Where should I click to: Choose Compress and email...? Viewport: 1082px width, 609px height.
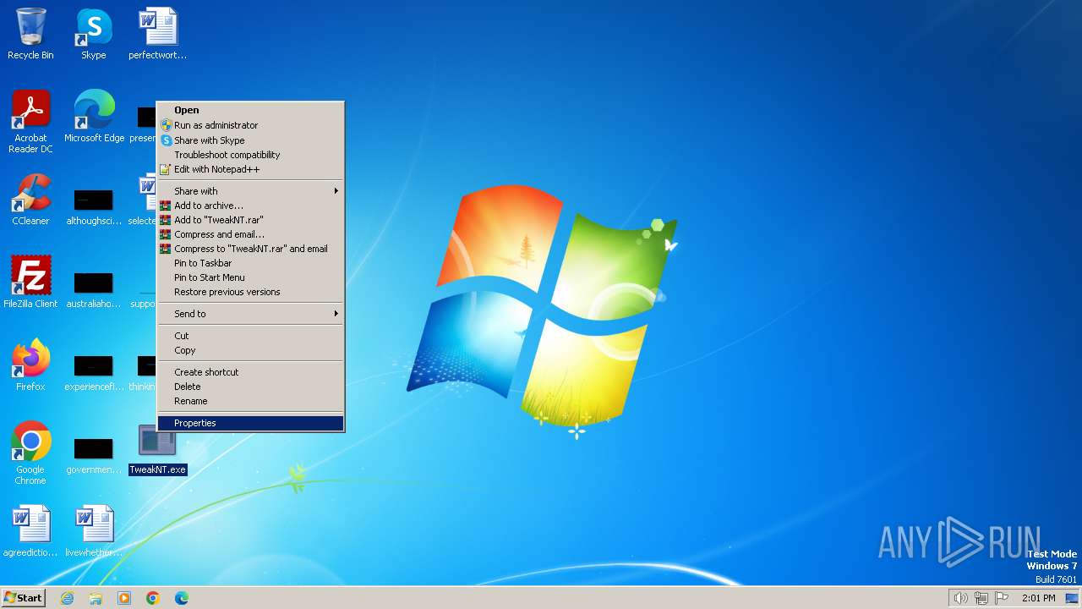pos(251,234)
